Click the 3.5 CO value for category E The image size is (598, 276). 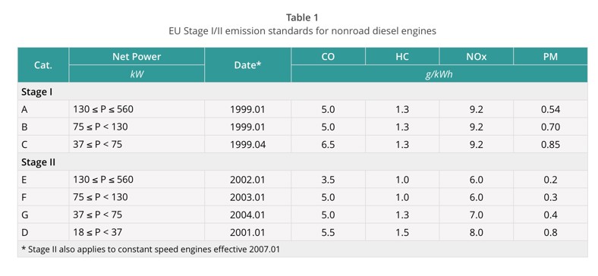tap(328, 180)
